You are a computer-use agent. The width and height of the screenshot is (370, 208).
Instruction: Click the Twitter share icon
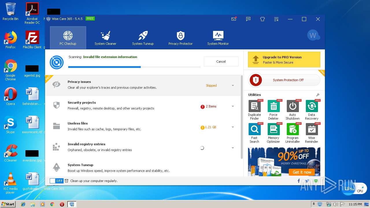tap(307, 181)
